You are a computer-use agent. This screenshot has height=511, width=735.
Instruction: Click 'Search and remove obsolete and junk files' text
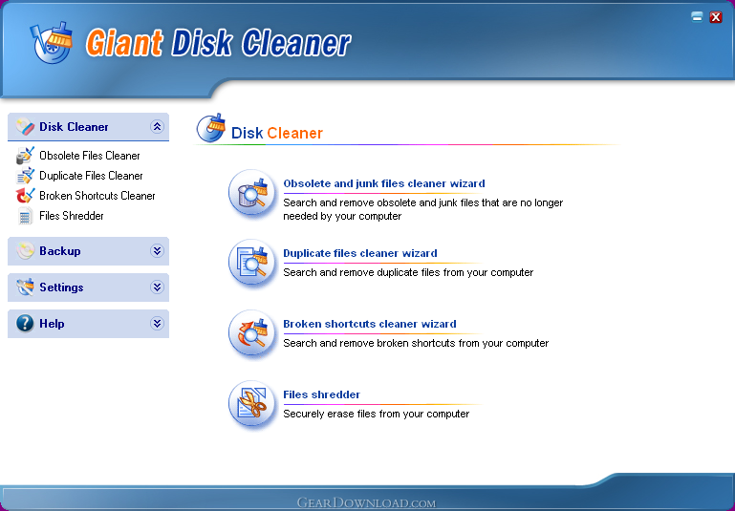[x=423, y=209]
